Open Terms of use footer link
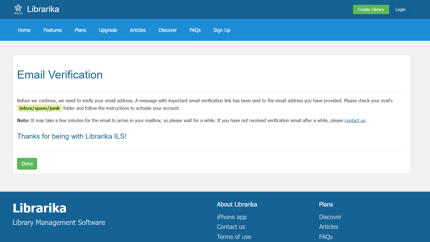430x242 pixels. (234, 237)
